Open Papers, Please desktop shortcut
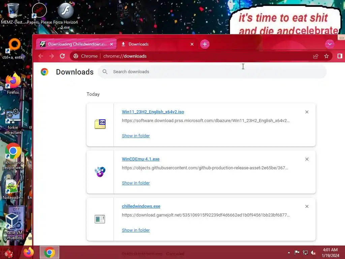The width and height of the screenshot is (345, 259). click(39, 13)
